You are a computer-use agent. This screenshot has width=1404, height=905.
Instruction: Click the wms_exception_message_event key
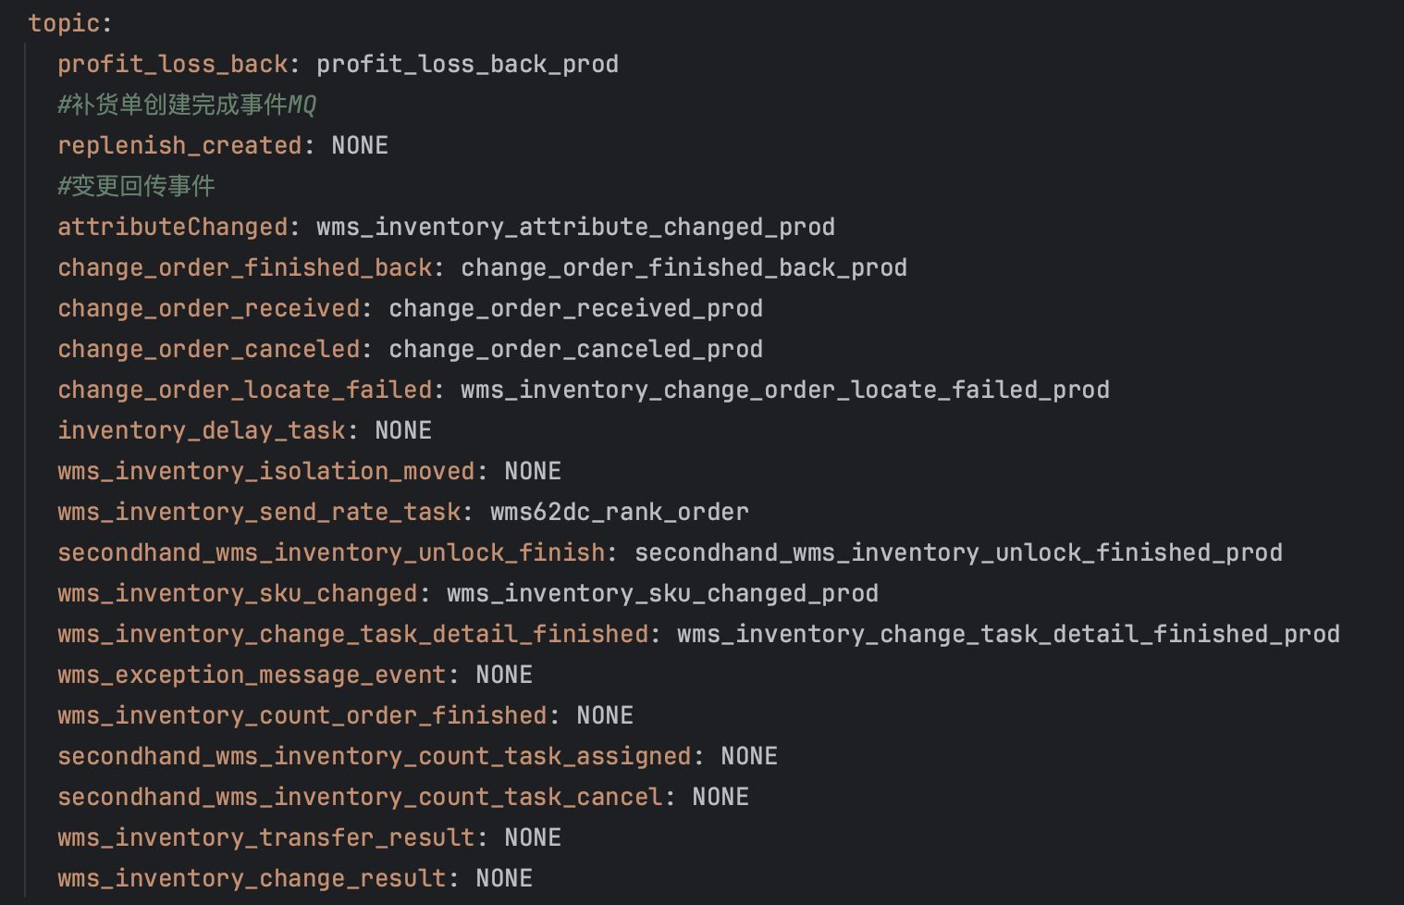[x=252, y=675]
